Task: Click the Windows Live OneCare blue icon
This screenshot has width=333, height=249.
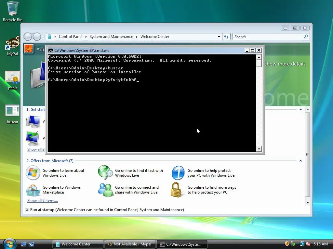Action: 178,173
